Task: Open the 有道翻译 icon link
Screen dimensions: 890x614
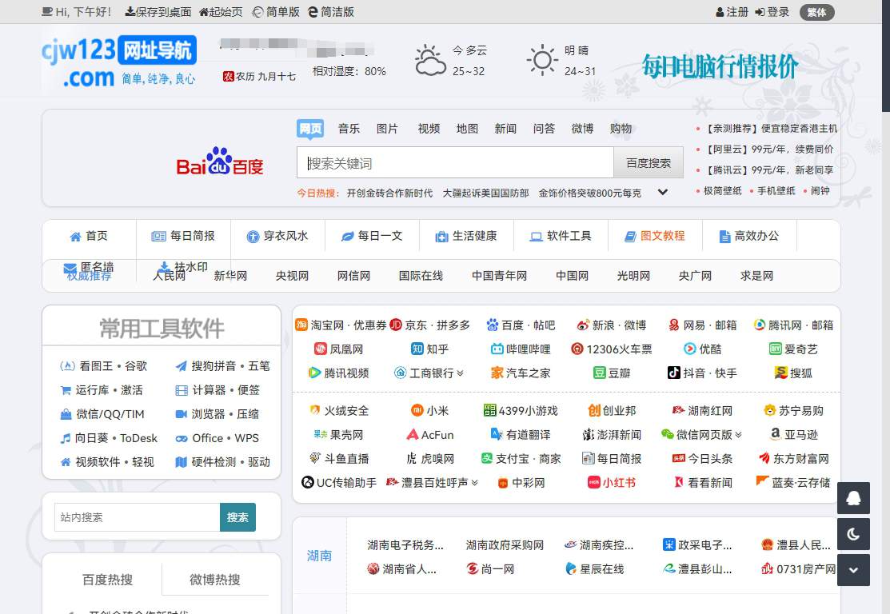Action: [497, 435]
